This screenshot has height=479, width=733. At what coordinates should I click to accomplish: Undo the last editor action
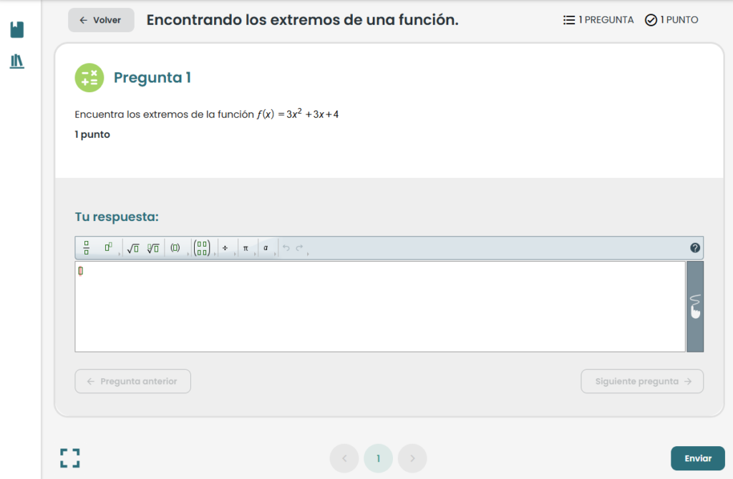click(286, 248)
